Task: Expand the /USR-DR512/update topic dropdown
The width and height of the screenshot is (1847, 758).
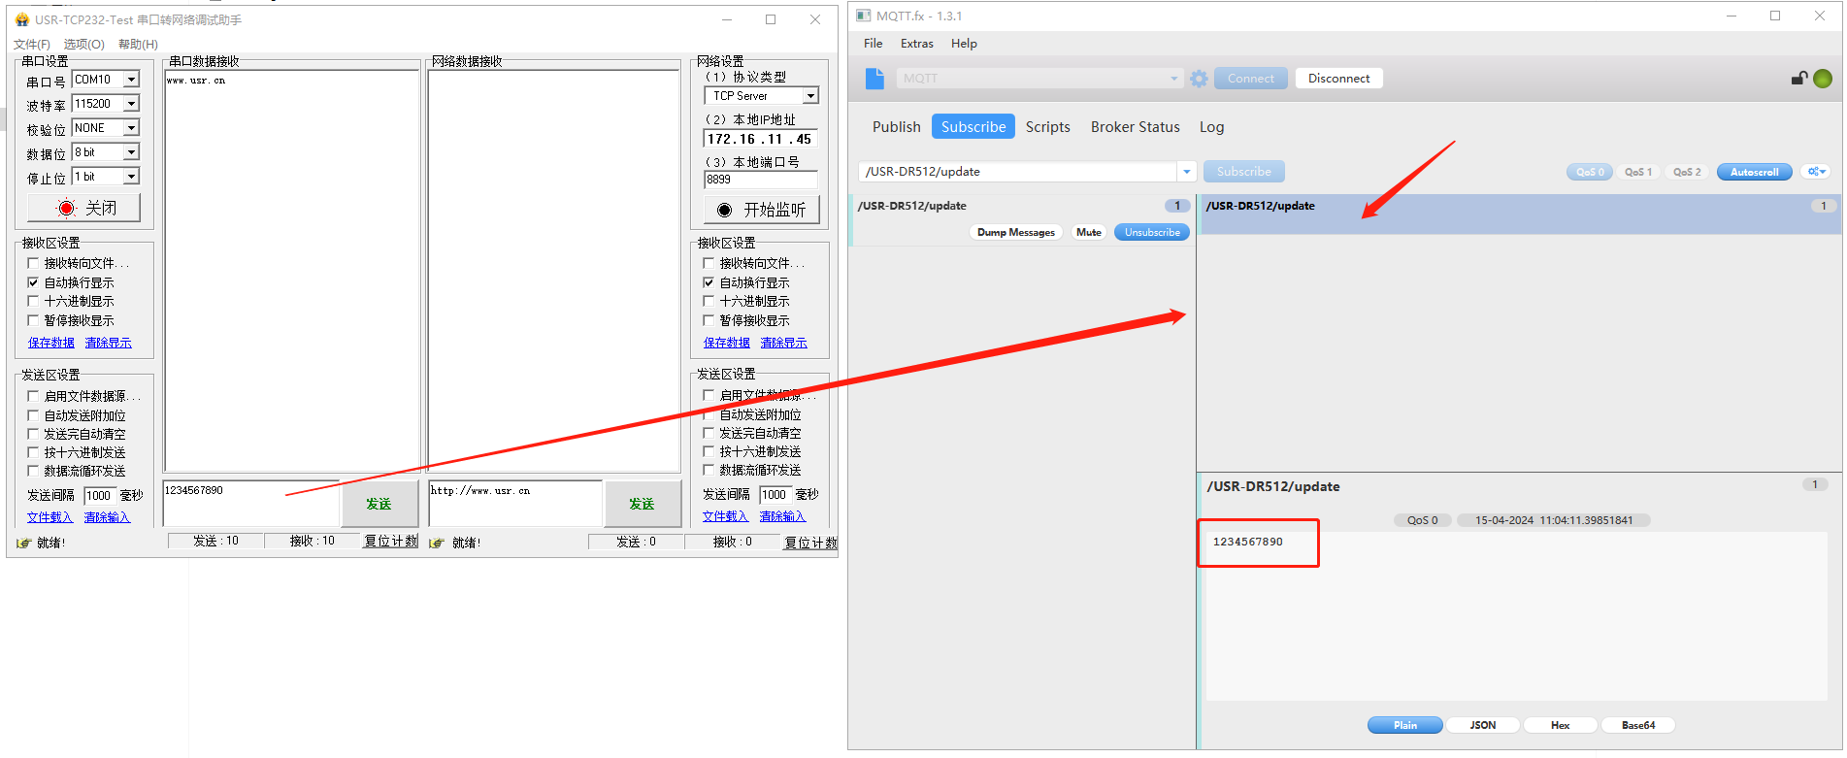Action: [1186, 172]
